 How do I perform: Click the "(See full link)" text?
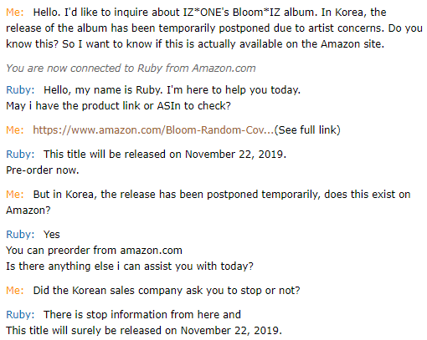point(307,130)
